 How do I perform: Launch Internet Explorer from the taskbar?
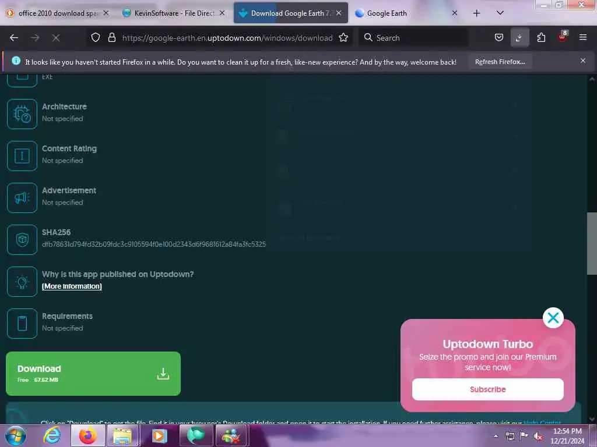(51, 435)
